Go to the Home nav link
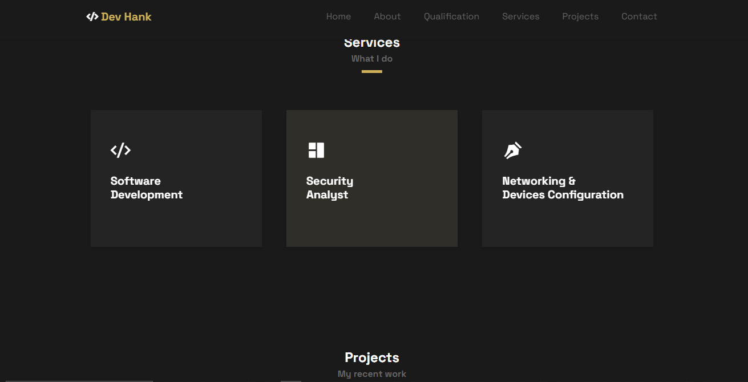This screenshot has width=748, height=382. pyautogui.click(x=338, y=17)
